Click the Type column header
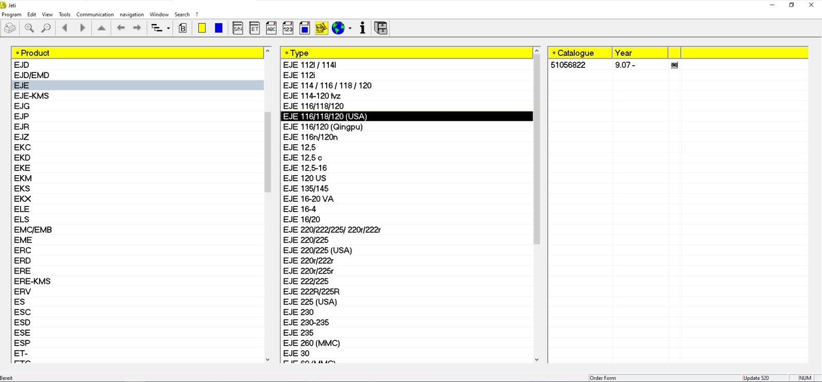Viewport: 822px width, 382px height. [406, 53]
